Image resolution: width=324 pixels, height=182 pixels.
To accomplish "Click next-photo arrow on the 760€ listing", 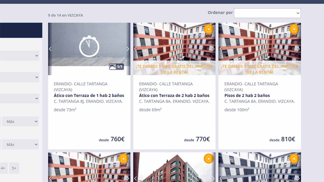I will 128,49.
